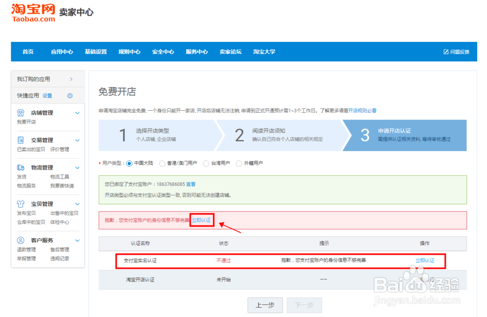Click the 上一步 button
Image resolution: width=487 pixels, height=317 pixels.
point(265,305)
